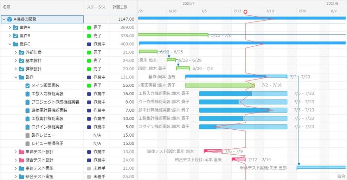The width and height of the screenshot is (347, 180).
Task: Collapse the A機能の開発 tree node
Action: point(4,19)
